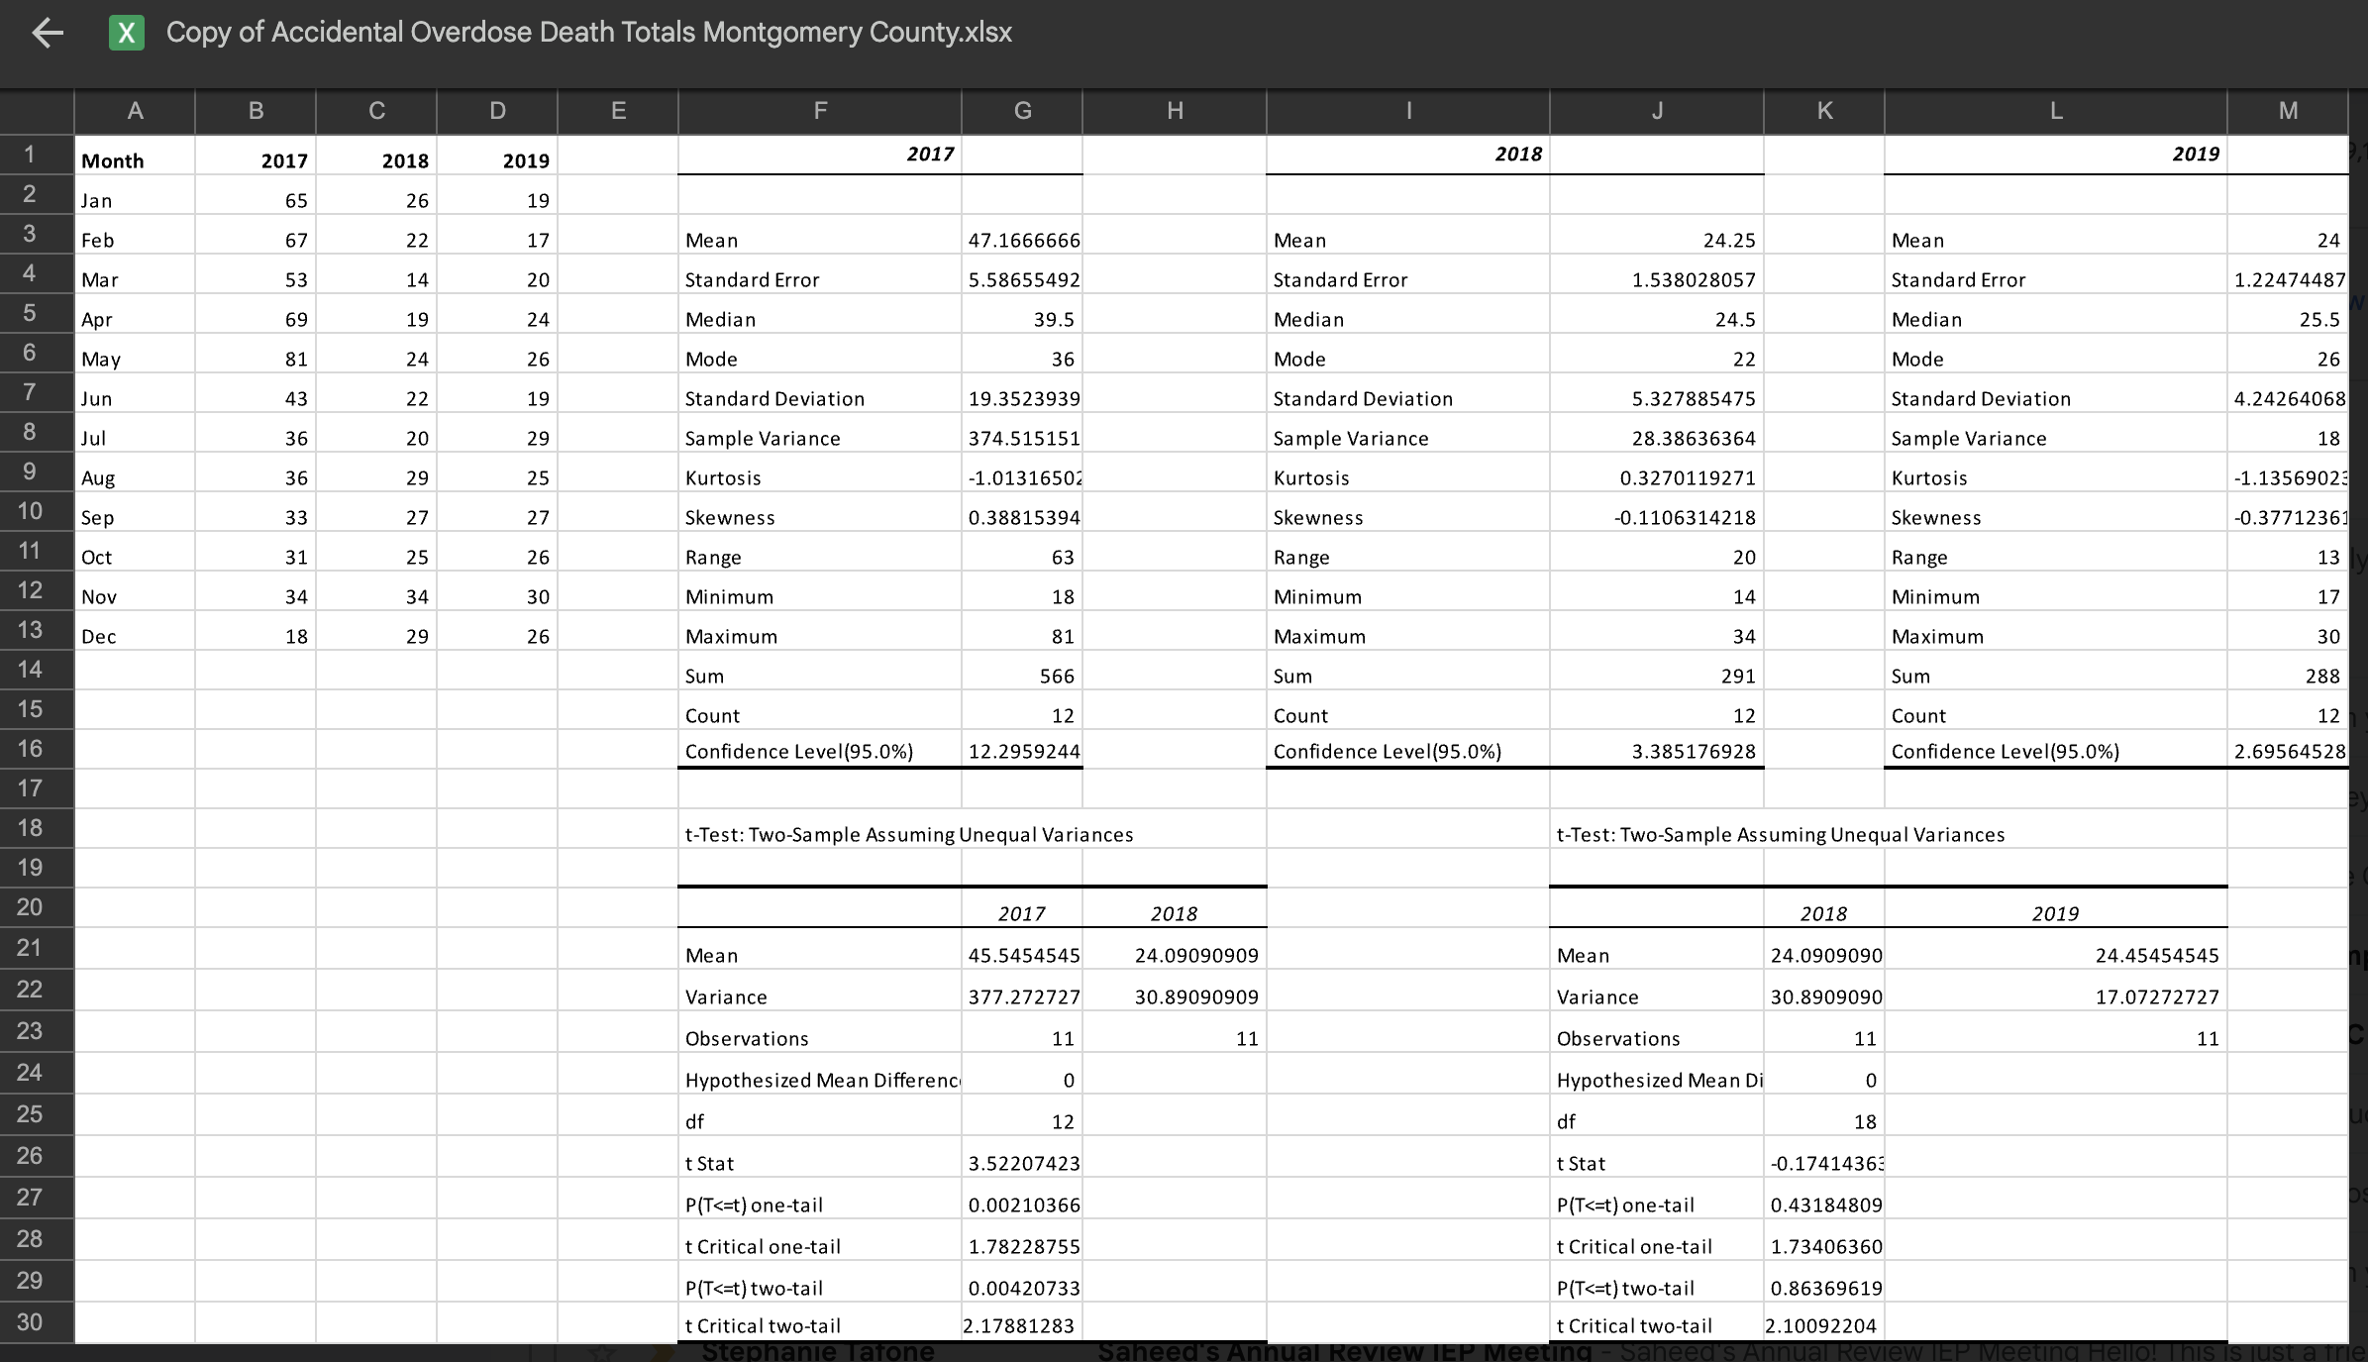The height and width of the screenshot is (1362, 2368).
Task: Click row number 30
Action: [x=30, y=1322]
